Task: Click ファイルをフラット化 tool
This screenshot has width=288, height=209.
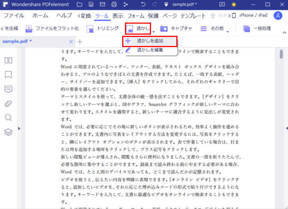Action: point(52,28)
